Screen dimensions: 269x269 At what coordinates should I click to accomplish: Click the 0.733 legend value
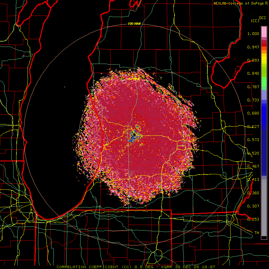[x=253, y=100]
